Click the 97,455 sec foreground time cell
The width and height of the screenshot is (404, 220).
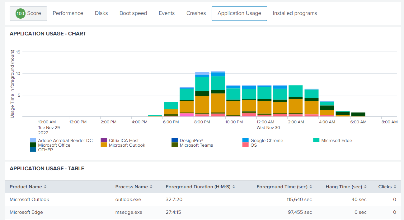point(300,212)
